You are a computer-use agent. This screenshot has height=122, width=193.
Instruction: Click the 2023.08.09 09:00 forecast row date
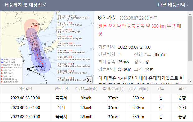tap(25, 117)
